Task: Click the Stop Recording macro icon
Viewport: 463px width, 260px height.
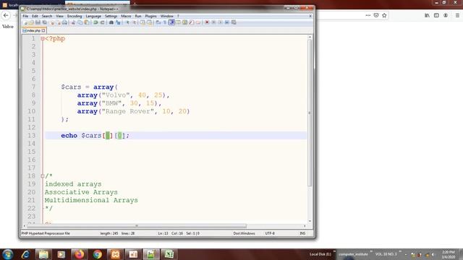Action: coord(213,22)
